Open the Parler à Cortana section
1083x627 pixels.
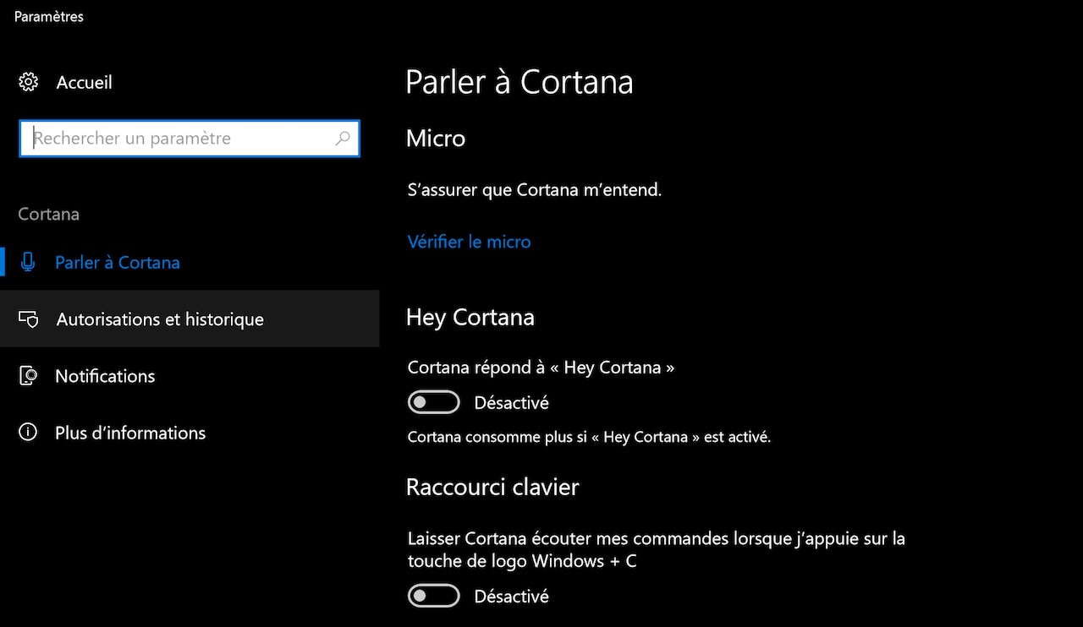tap(190, 263)
